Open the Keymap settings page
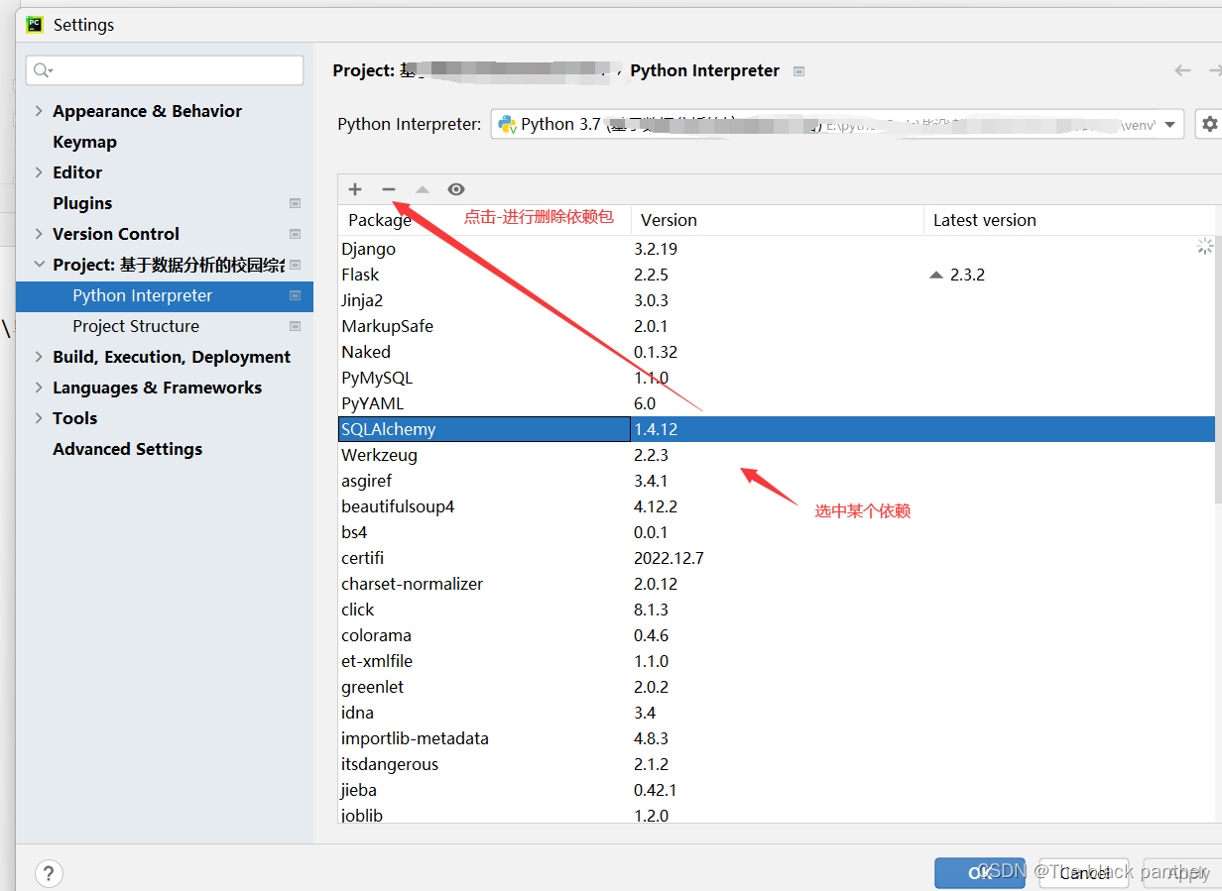1222x891 pixels. 84,142
